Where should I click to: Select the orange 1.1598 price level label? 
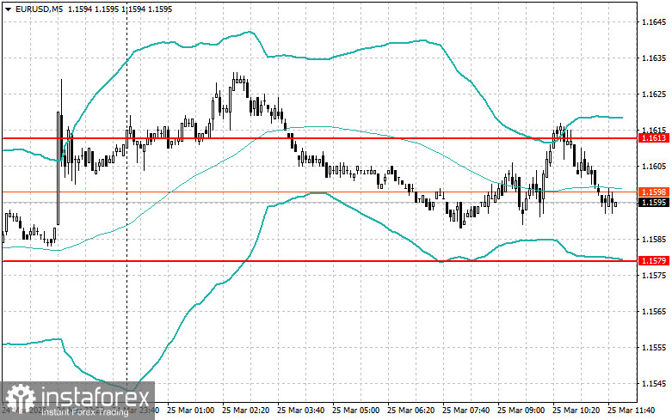pos(654,192)
